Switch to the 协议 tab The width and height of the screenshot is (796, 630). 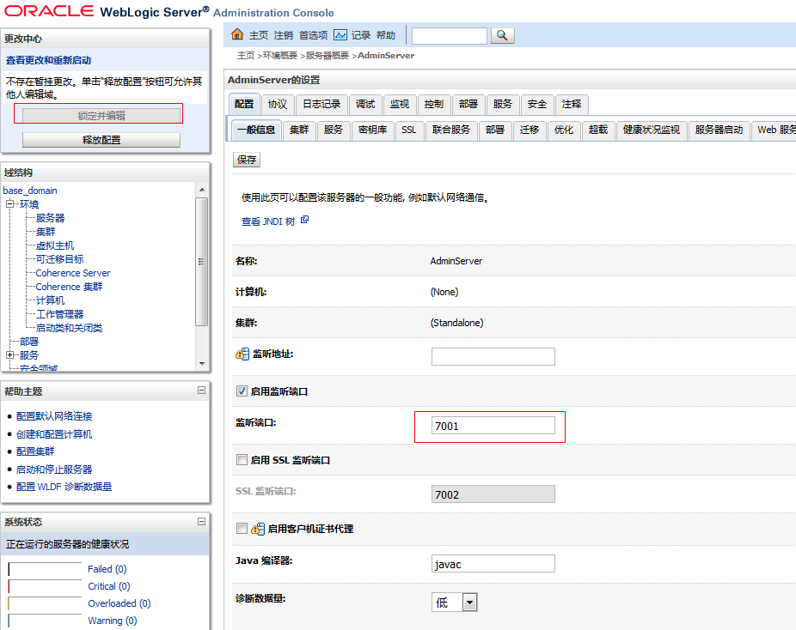[278, 105]
